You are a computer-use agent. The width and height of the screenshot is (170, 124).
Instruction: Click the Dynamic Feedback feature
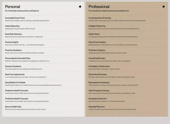click(13, 66)
